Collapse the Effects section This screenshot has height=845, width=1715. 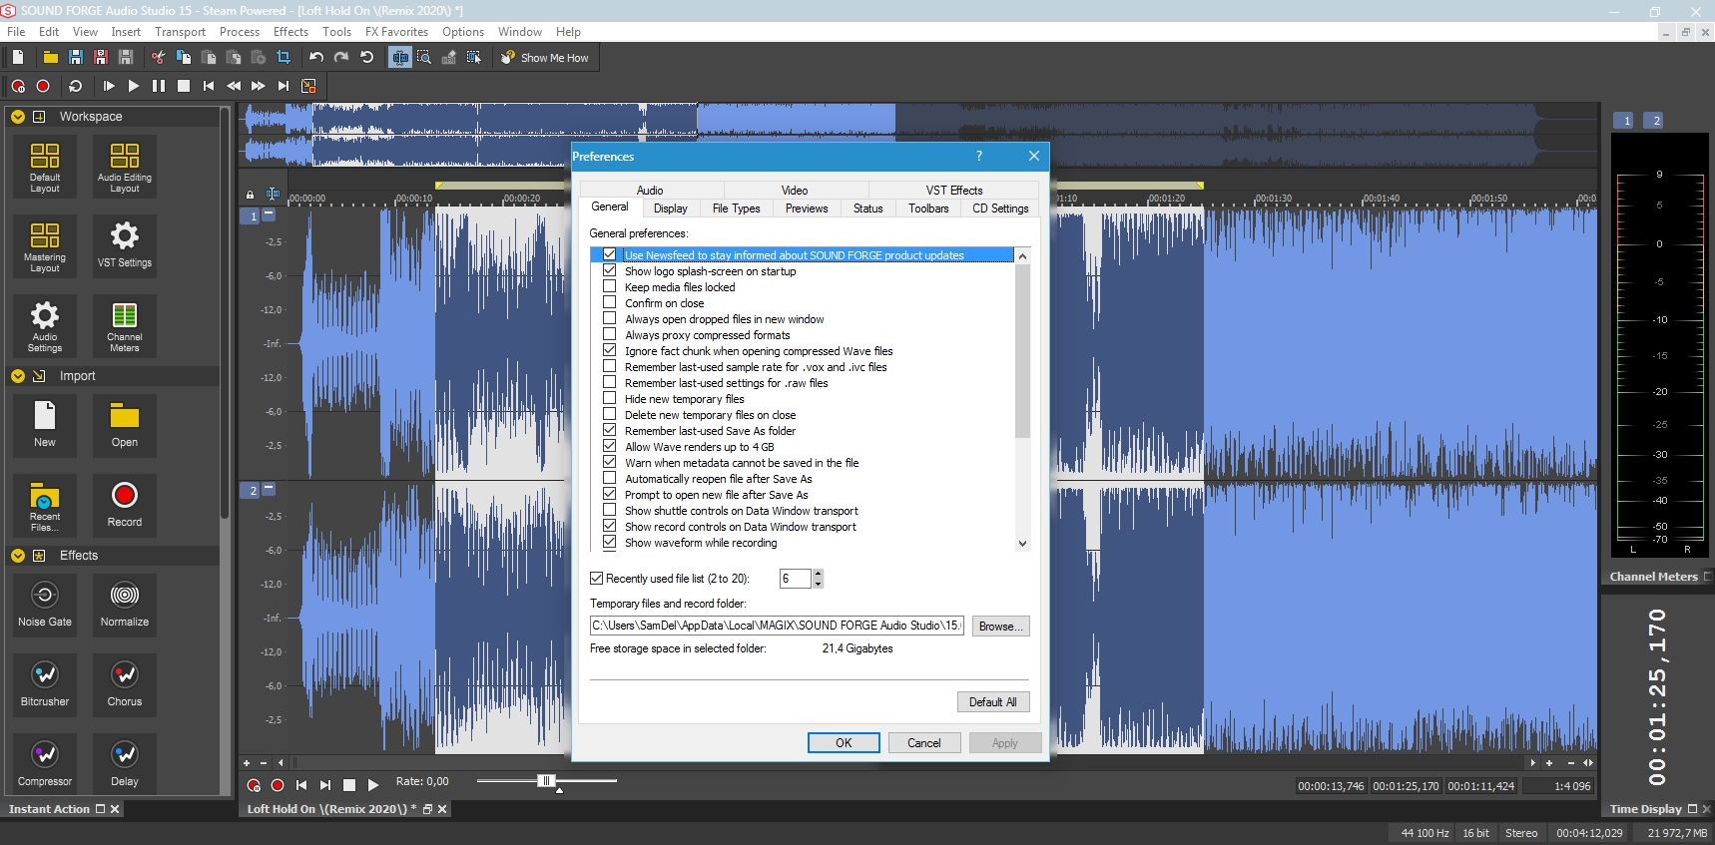tap(17, 556)
